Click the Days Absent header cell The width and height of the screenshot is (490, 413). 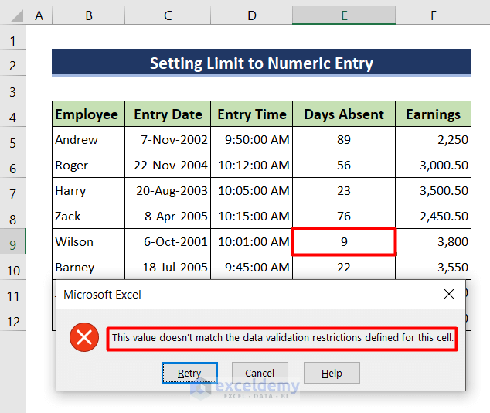click(x=344, y=114)
